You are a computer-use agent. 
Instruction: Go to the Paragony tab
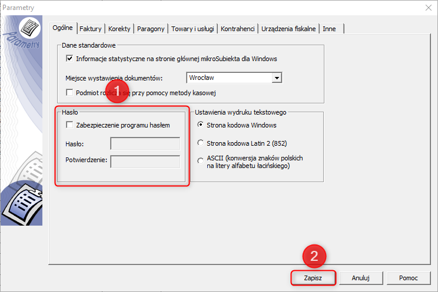pyautogui.click(x=151, y=29)
